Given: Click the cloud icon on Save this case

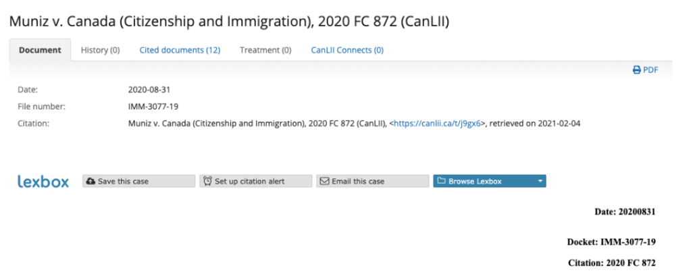Looking at the screenshot, I should 91,181.
